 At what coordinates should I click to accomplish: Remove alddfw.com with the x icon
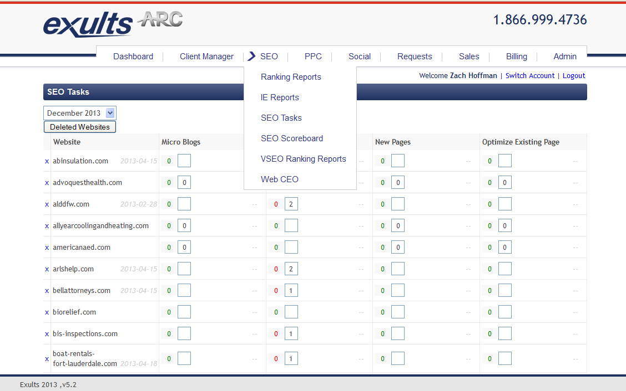point(47,204)
